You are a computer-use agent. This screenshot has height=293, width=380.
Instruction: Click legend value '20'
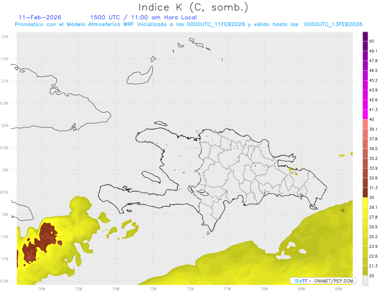372,276
